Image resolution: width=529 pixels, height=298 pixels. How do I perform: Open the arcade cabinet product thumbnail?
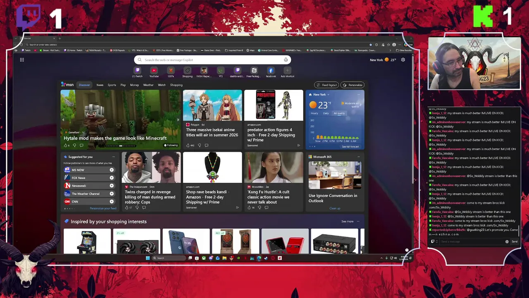coord(87,241)
